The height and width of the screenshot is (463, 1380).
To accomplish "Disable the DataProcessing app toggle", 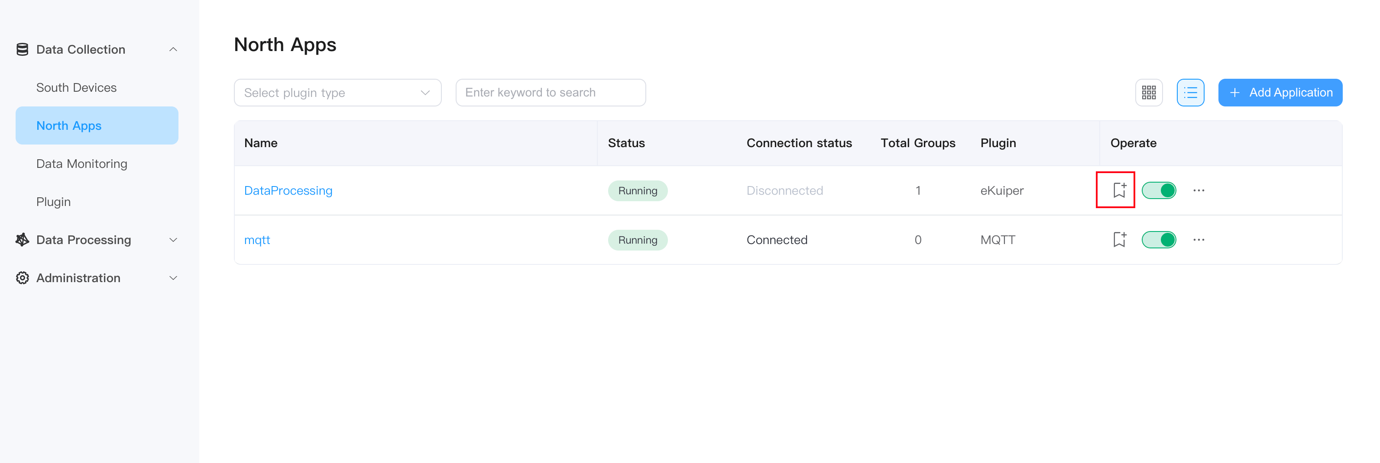I will click(1158, 190).
